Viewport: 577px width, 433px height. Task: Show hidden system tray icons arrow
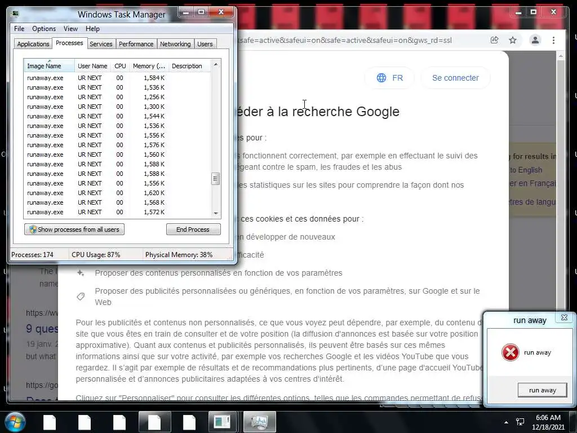(x=507, y=422)
